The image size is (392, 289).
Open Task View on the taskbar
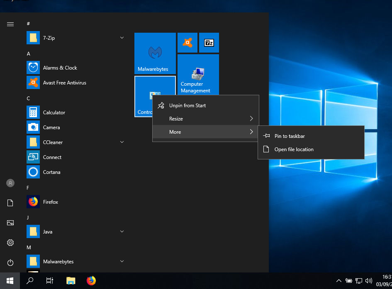pos(50,281)
